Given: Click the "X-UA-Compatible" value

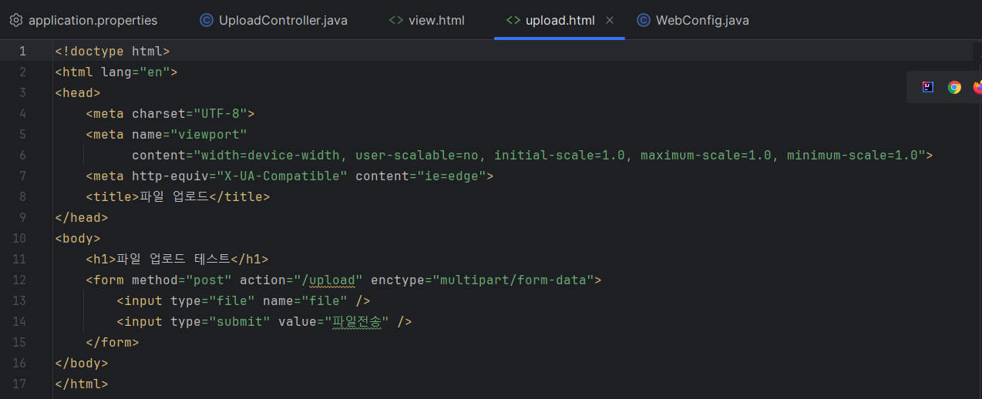Looking at the screenshot, I should pyautogui.click(x=282, y=176).
